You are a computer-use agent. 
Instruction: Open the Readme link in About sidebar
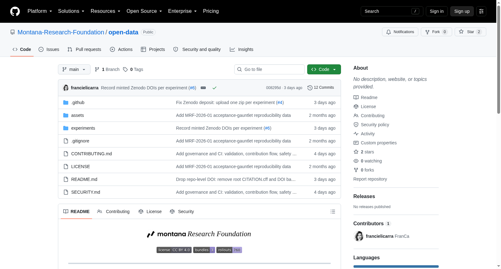[x=365, y=97]
